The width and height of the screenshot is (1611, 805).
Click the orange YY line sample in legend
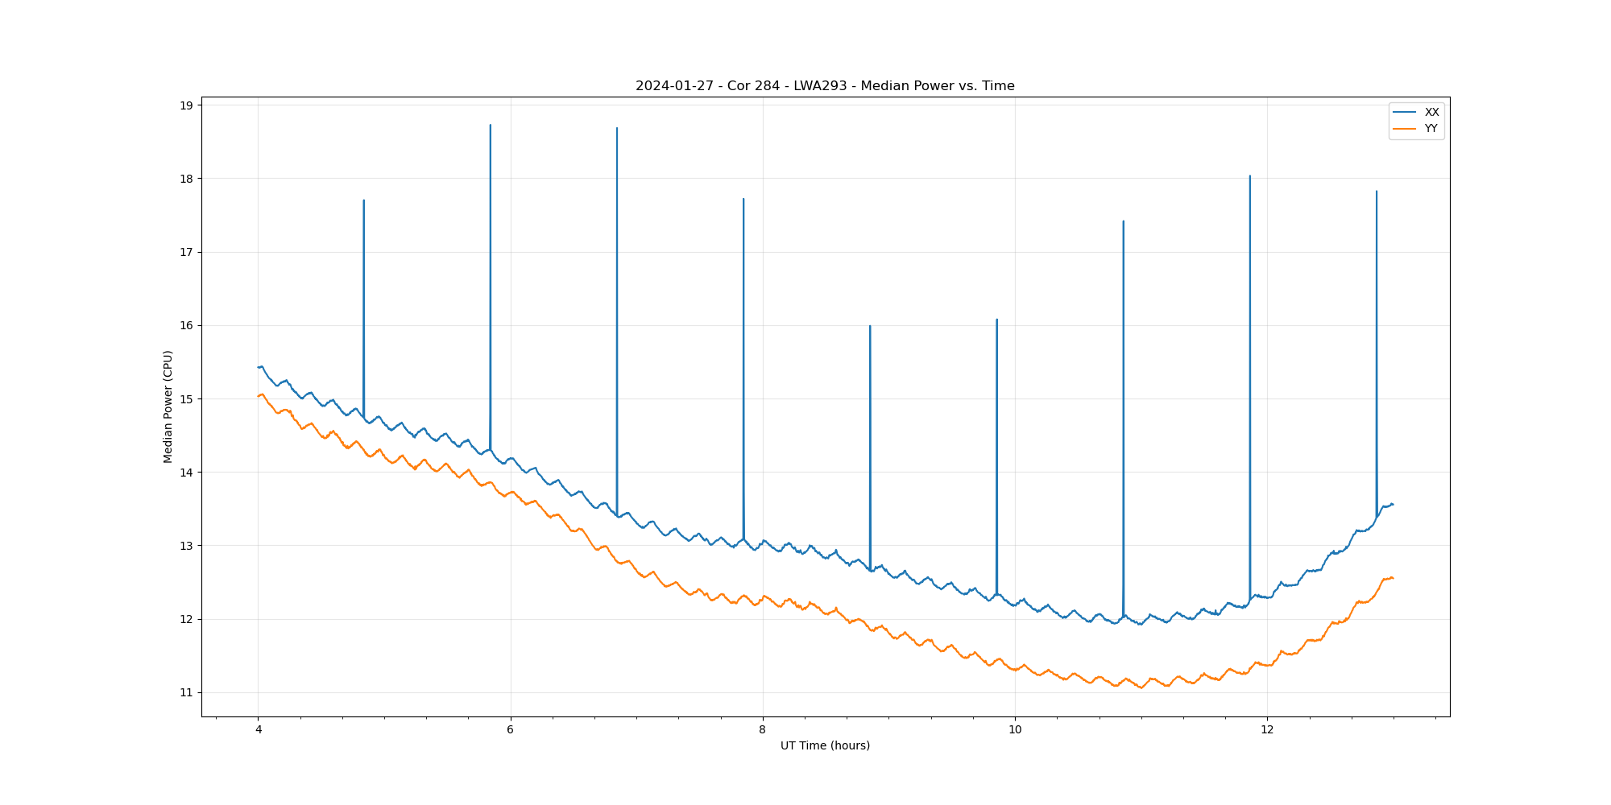(1405, 129)
